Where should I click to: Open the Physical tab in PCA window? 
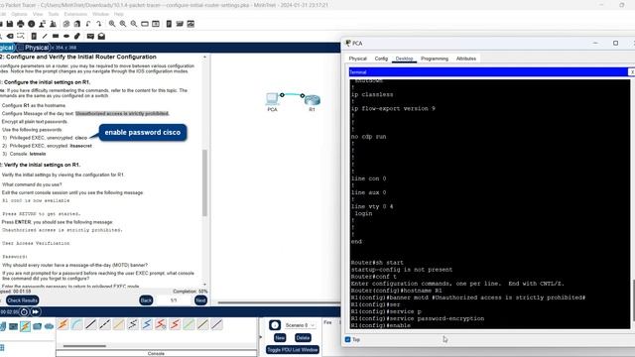(357, 59)
